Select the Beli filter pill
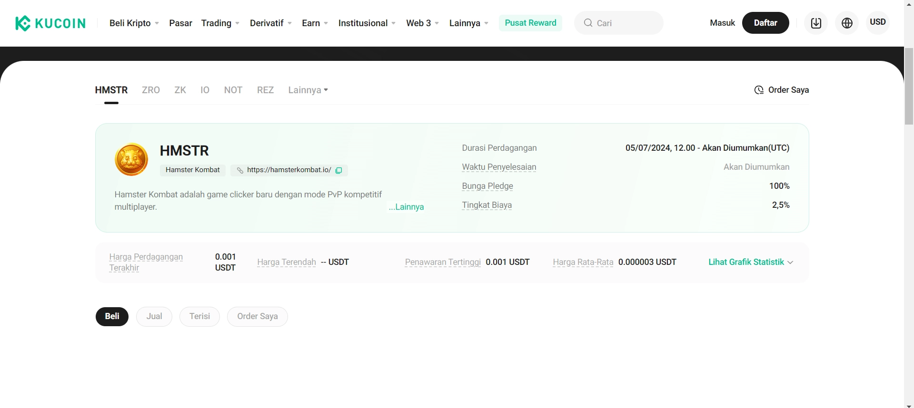 (x=112, y=316)
